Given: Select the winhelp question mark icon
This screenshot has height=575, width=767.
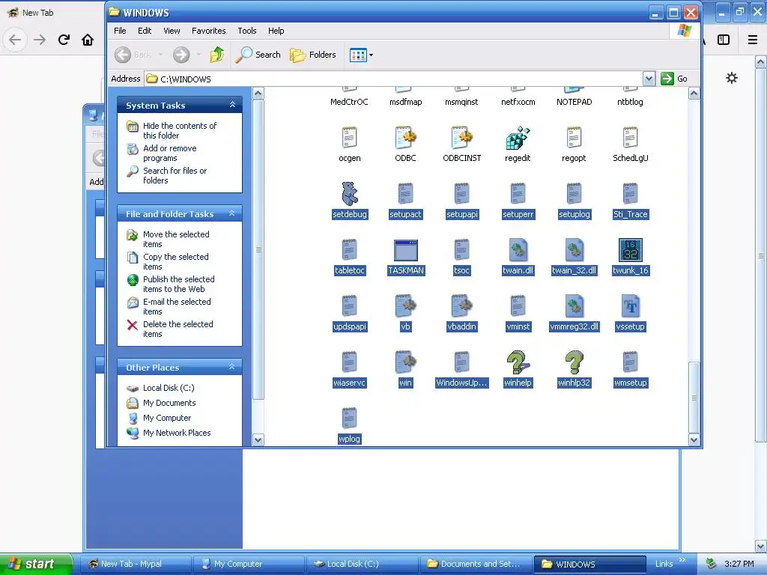Looking at the screenshot, I should 518,363.
